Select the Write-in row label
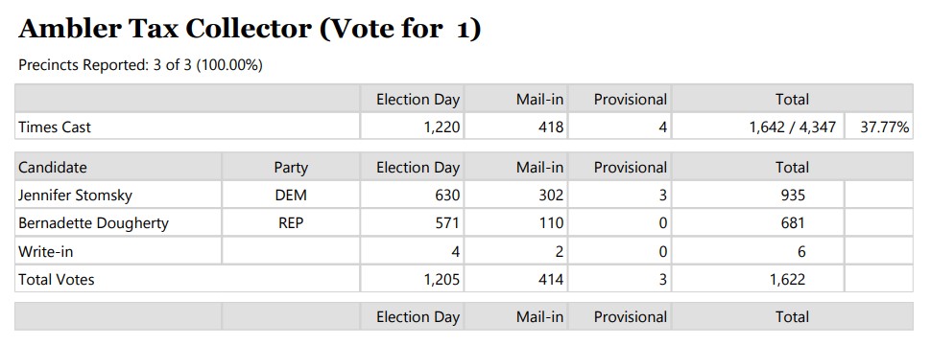The image size is (931, 346). (46, 251)
